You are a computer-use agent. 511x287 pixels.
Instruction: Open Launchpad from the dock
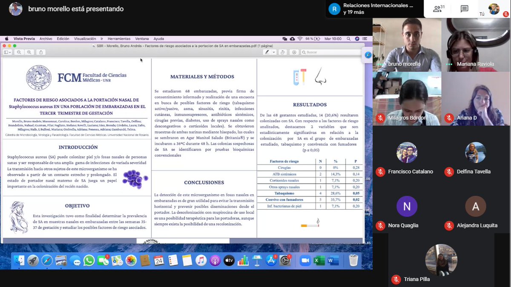click(x=33, y=260)
